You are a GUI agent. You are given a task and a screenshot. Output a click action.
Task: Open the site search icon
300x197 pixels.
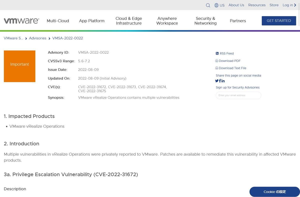[x=208, y=5]
